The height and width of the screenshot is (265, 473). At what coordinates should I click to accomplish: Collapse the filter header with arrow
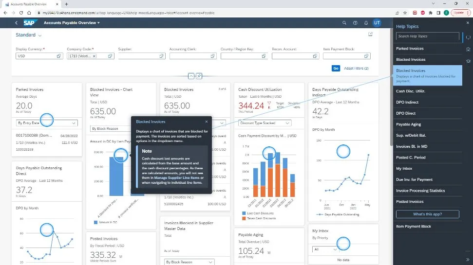(191, 76)
